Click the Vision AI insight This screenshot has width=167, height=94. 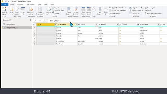click(148, 10)
